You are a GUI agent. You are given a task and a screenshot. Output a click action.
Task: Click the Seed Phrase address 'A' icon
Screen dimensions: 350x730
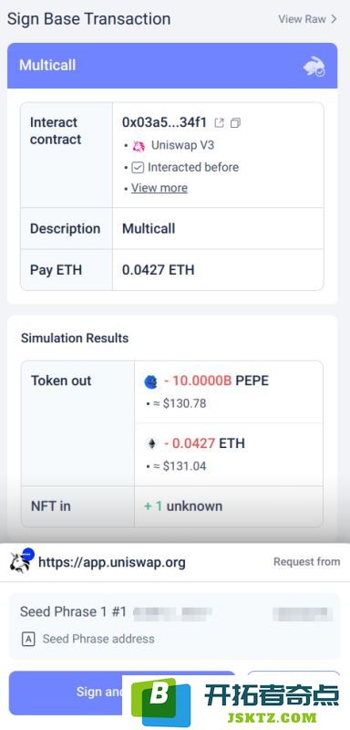[x=28, y=640]
